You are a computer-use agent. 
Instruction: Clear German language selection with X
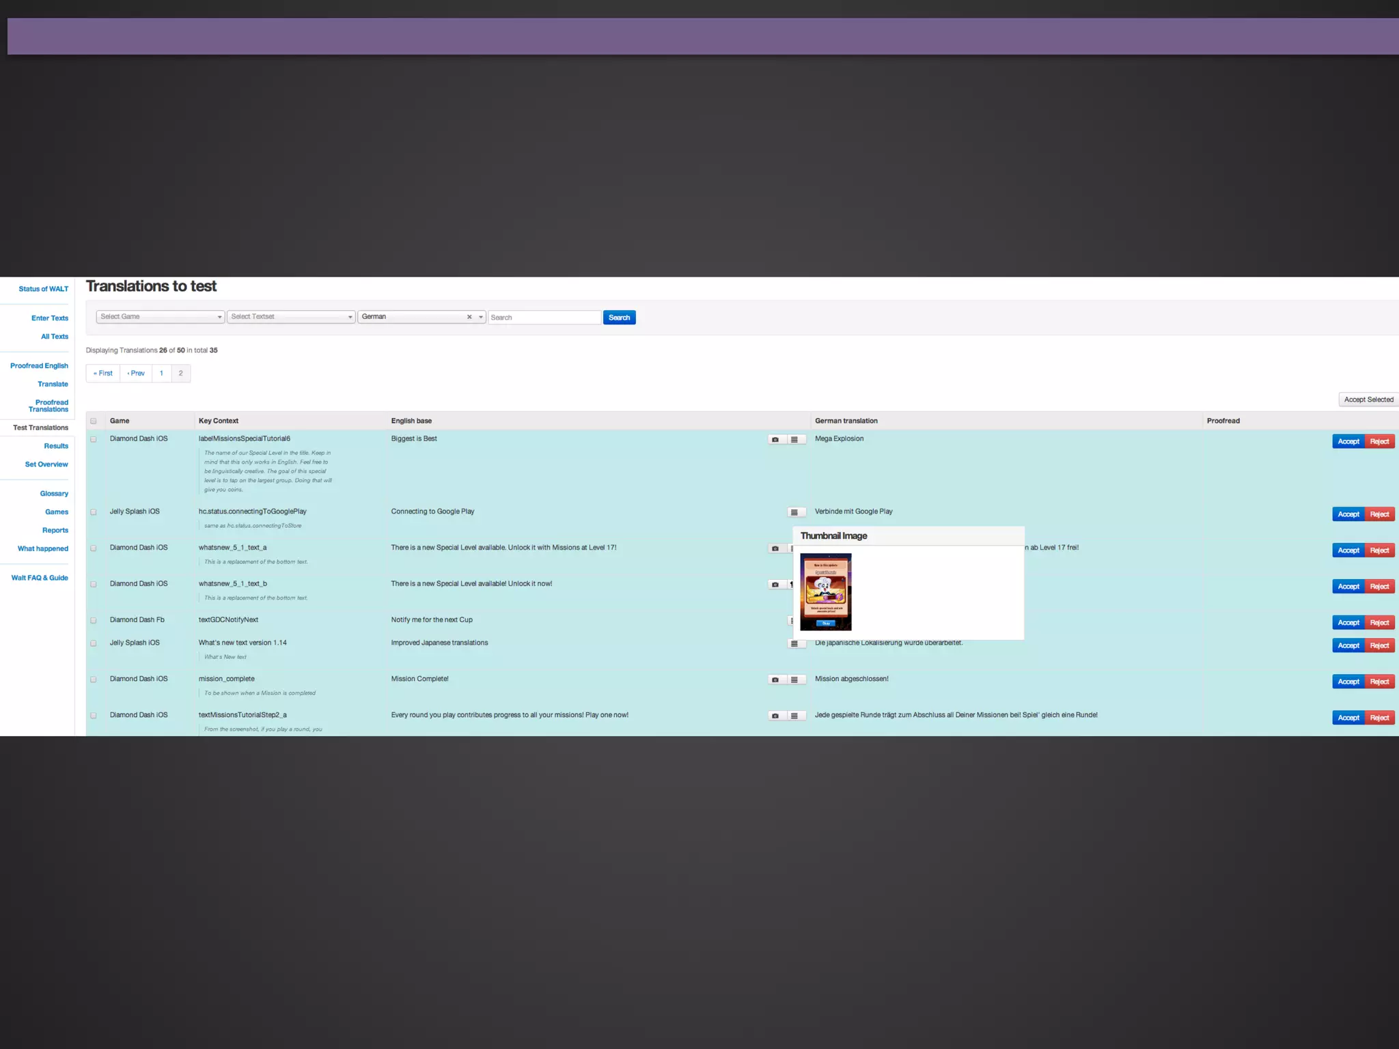coord(469,317)
